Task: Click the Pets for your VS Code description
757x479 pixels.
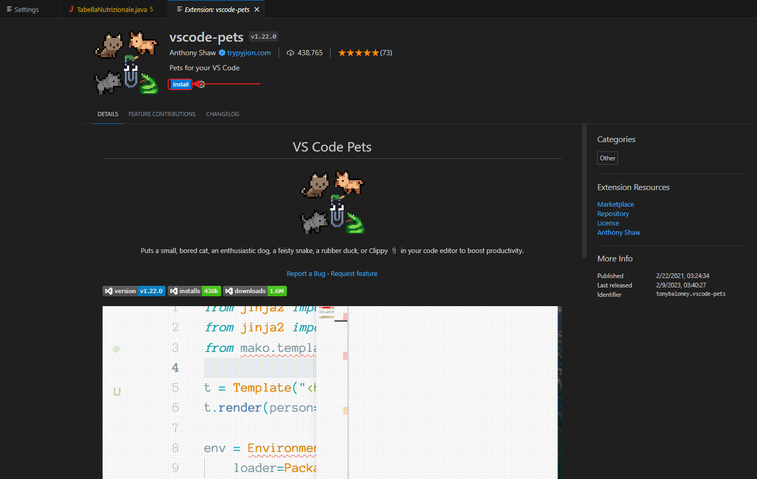Action: 205,68
